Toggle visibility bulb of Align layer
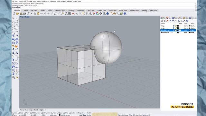The width and height of the screenshot is (206, 116). 174,26
